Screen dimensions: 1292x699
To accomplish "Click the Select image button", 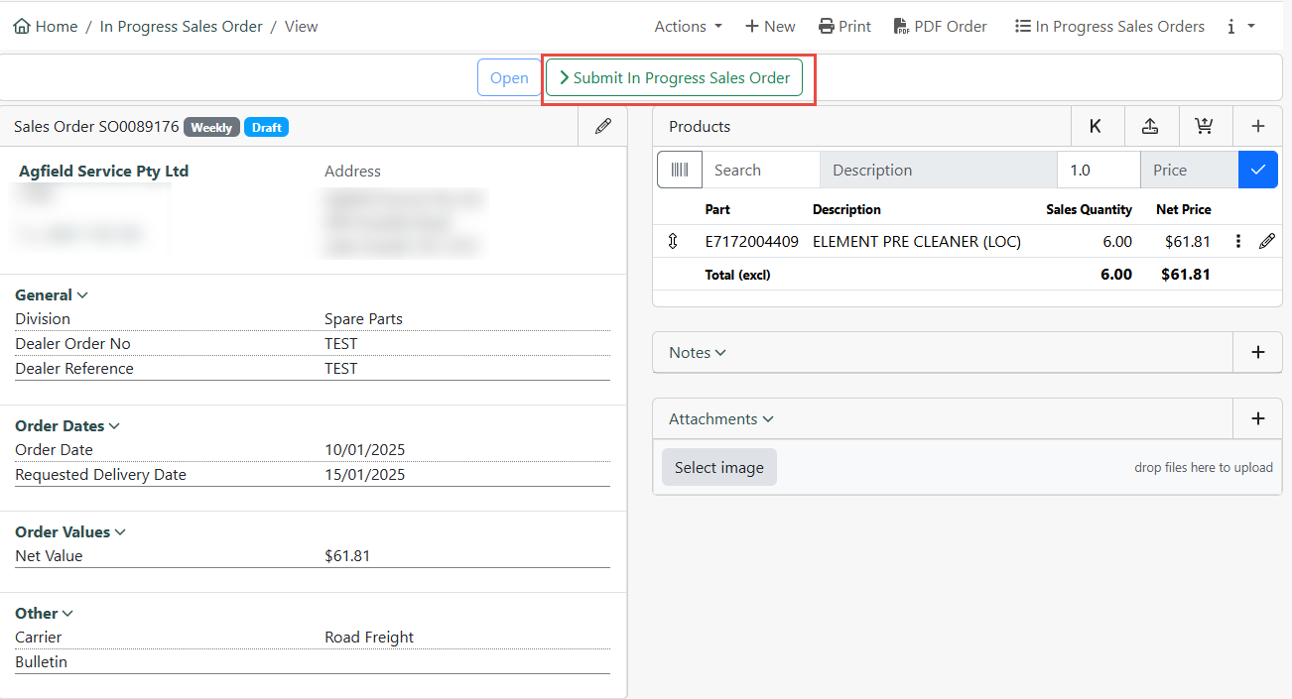I will (x=718, y=467).
